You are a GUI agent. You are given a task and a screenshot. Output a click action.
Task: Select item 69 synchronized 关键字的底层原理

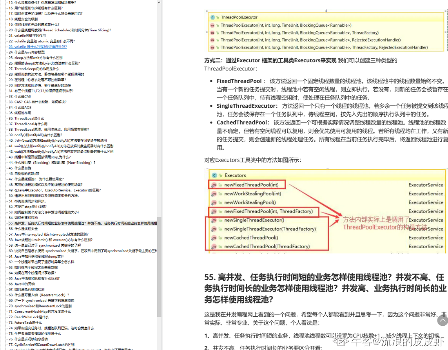[42, 300]
